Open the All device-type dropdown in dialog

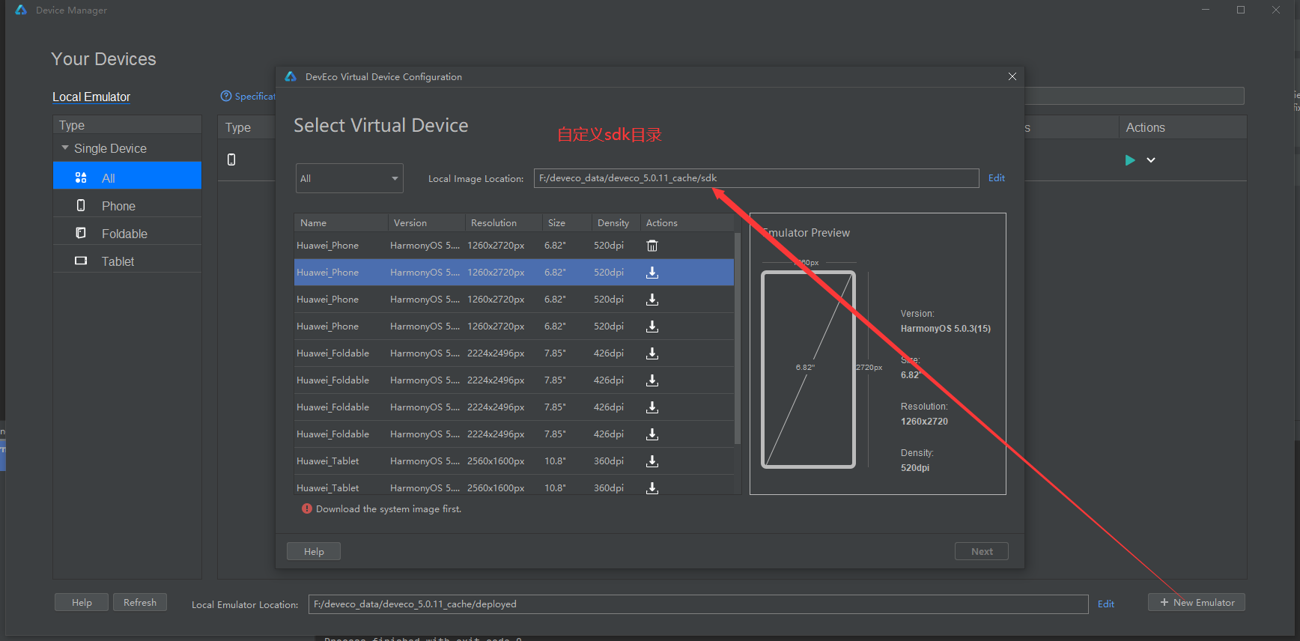350,178
